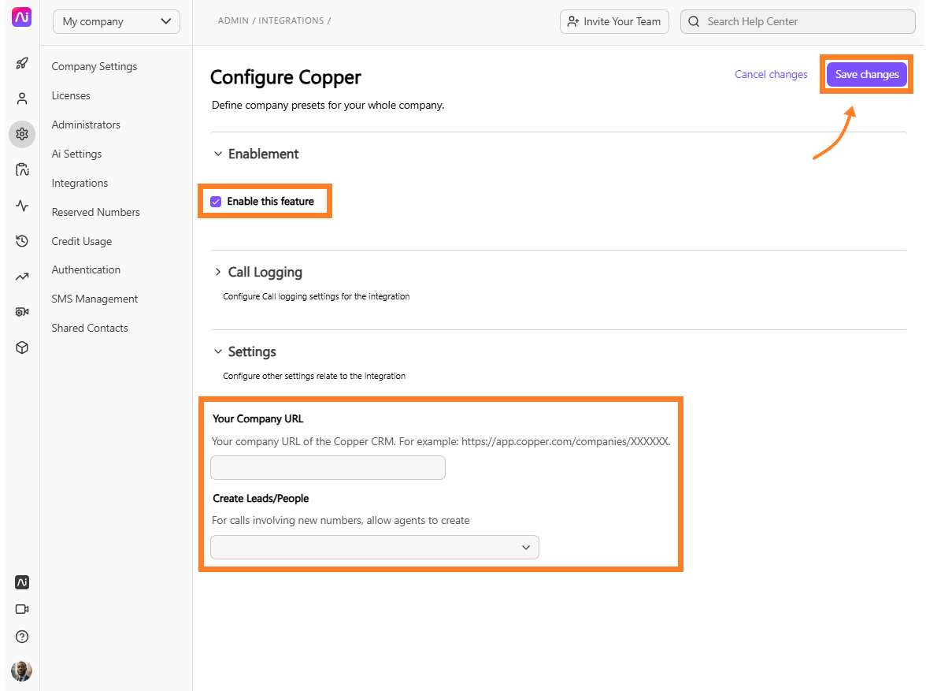
Task: Focus the Search Help Center field
Action: point(797,22)
